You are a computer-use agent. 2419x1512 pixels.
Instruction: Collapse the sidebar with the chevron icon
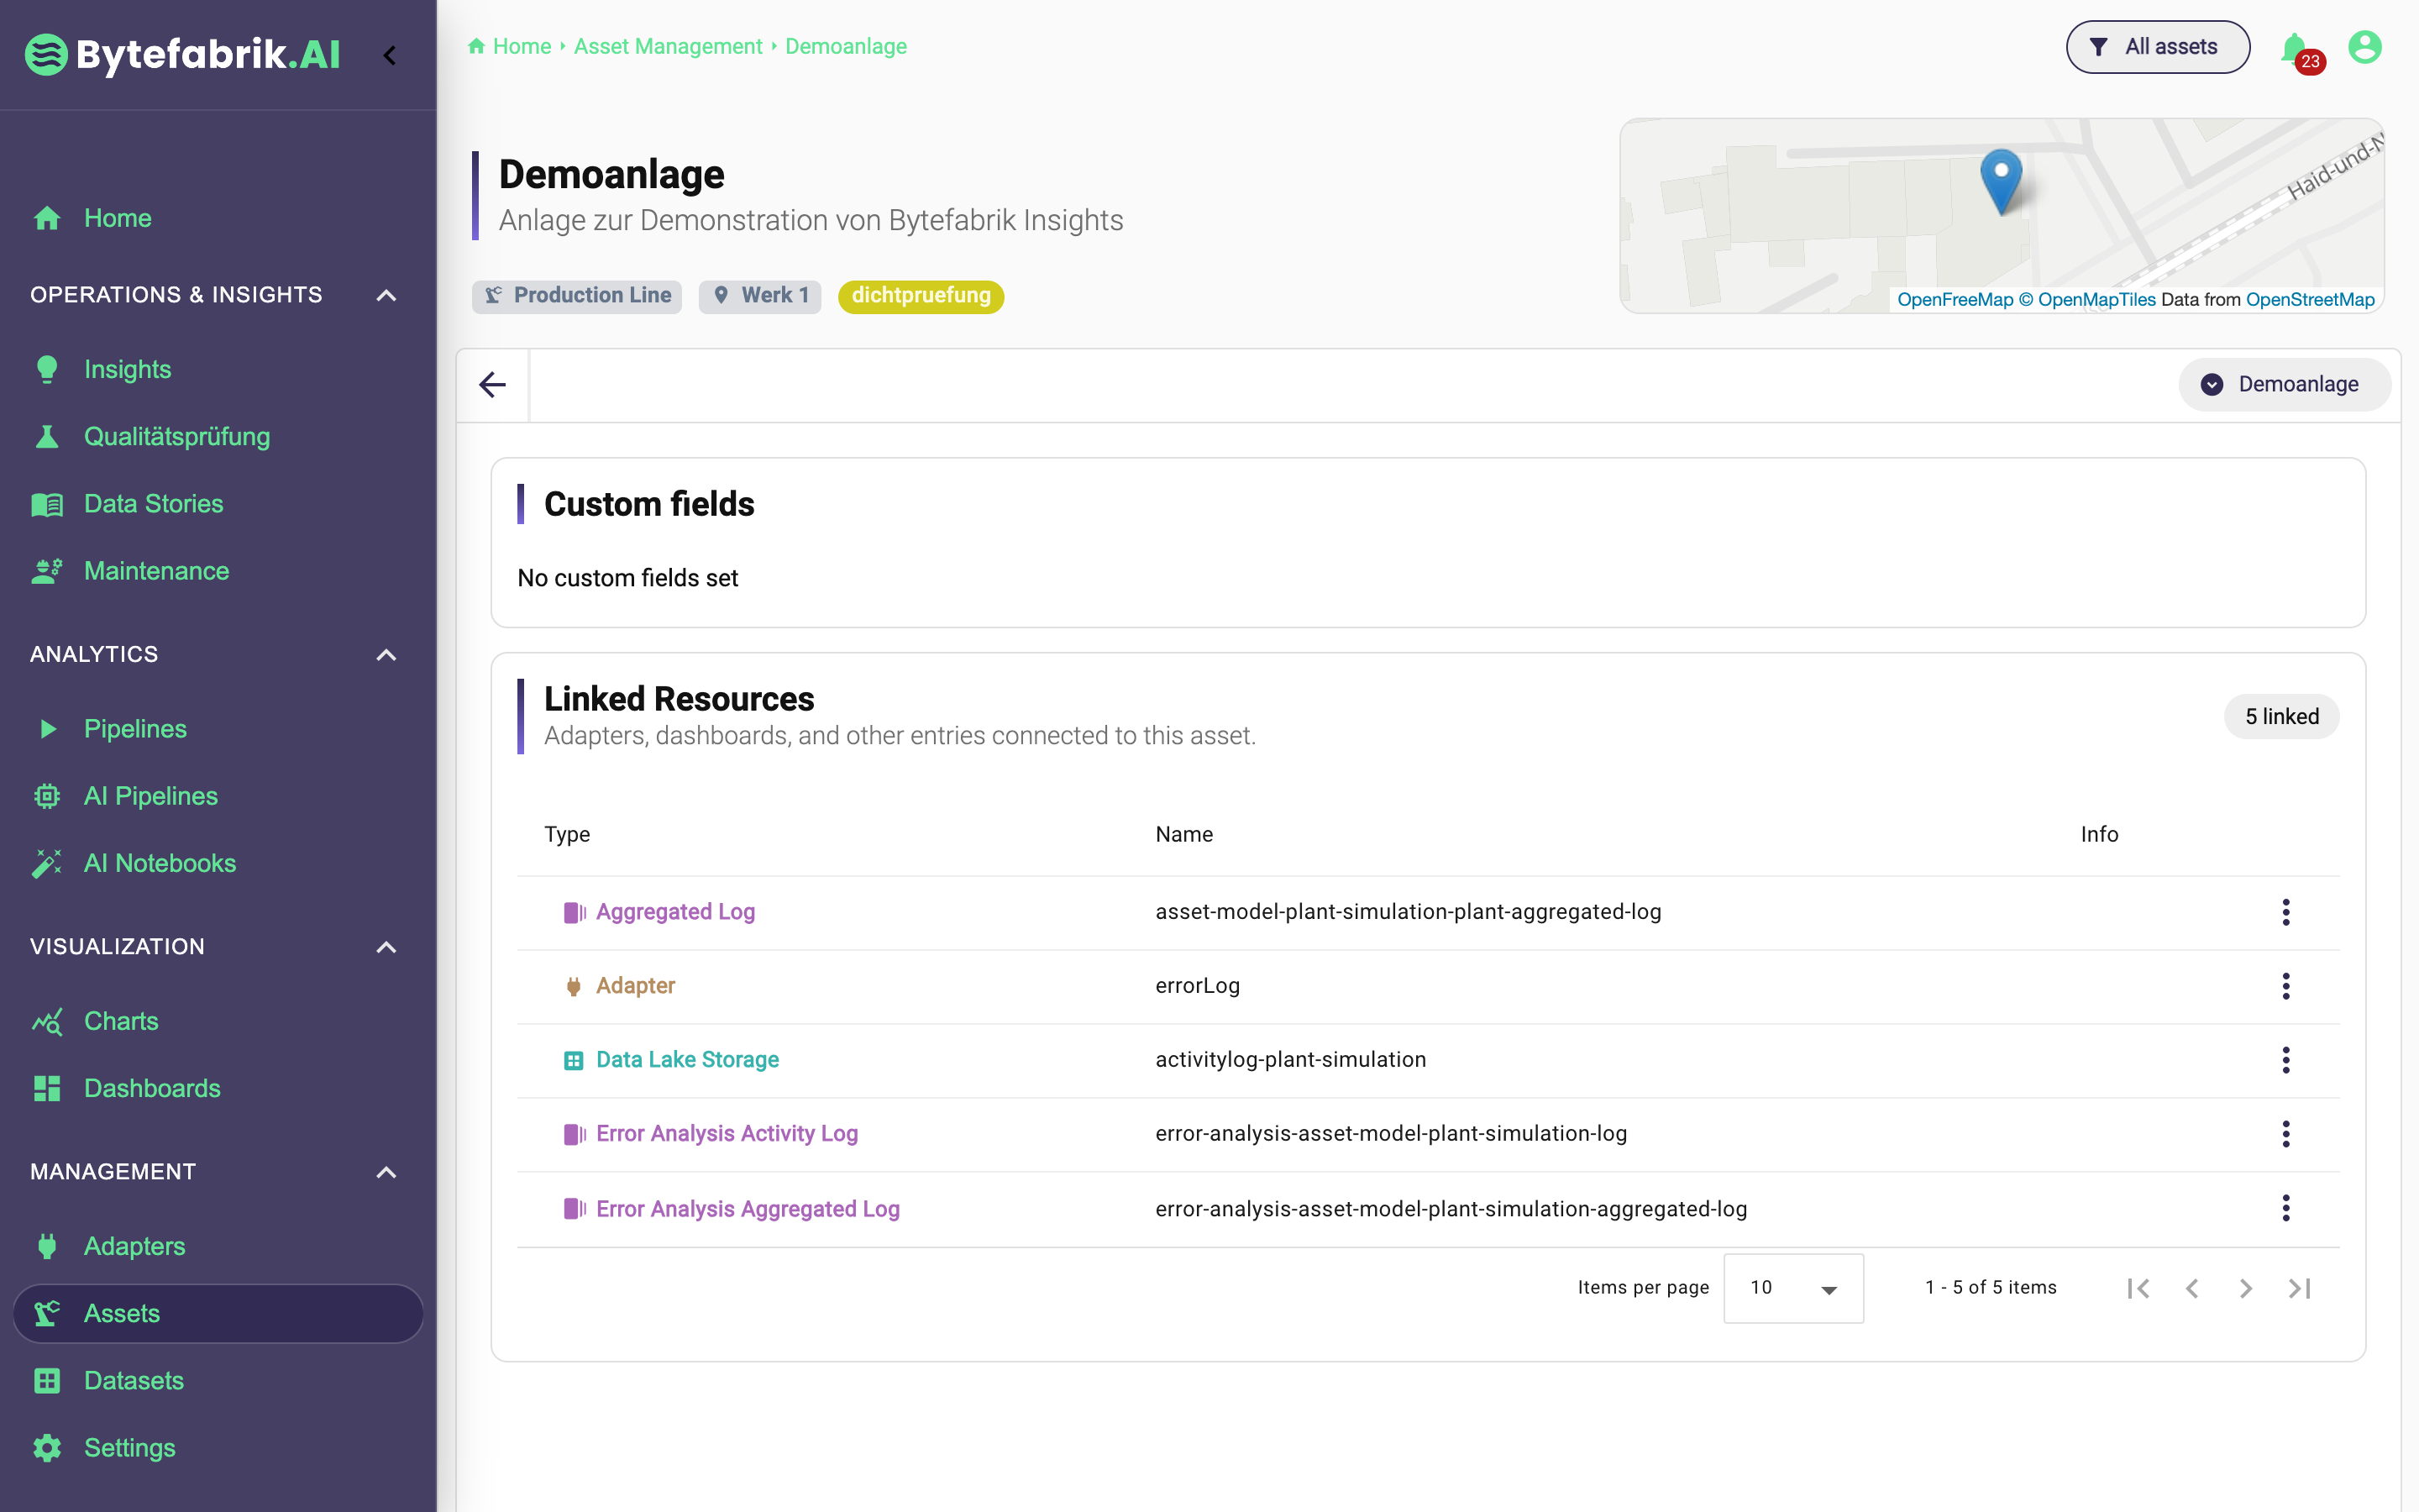click(390, 55)
